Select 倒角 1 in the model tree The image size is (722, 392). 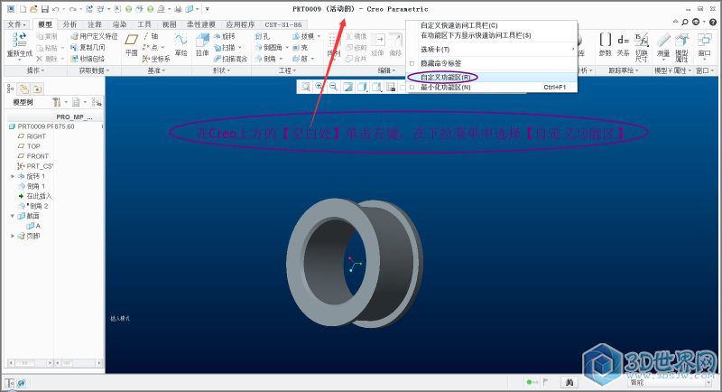click(x=35, y=186)
